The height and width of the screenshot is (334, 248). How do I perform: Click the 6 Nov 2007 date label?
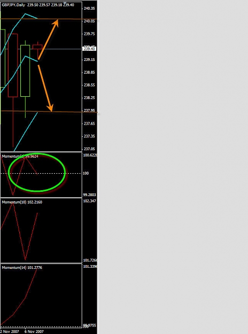[x=34, y=332]
